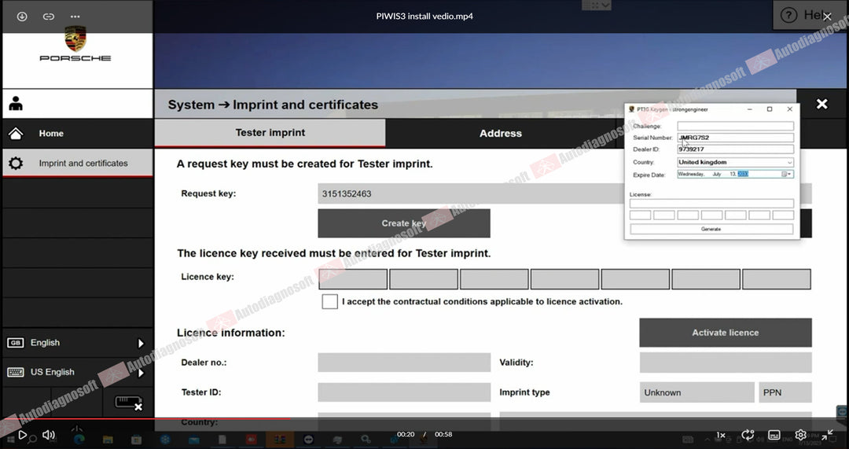Click the Keygen window title bar icon
Image resolution: width=849 pixels, height=449 pixels.
(x=631, y=109)
